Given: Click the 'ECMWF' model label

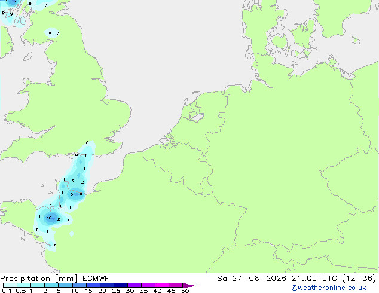Looking at the screenshot, I should point(96,279).
